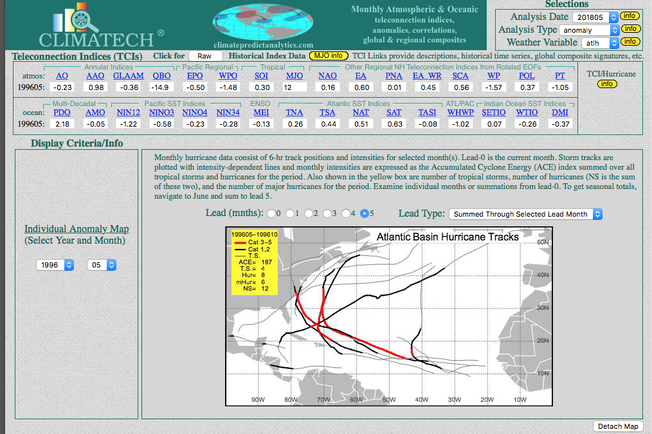The height and width of the screenshot is (434, 652).
Task: Open the MJO info badge
Action: point(329,56)
